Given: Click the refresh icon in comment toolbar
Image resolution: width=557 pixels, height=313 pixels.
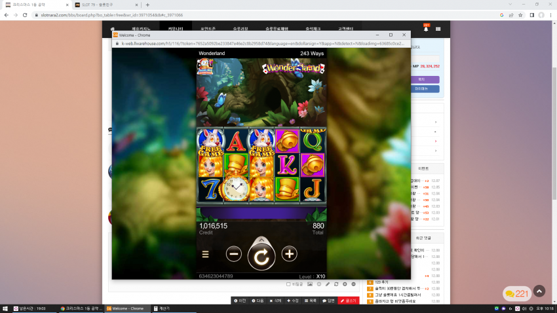Looking at the screenshot, I should (x=336, y=284).
